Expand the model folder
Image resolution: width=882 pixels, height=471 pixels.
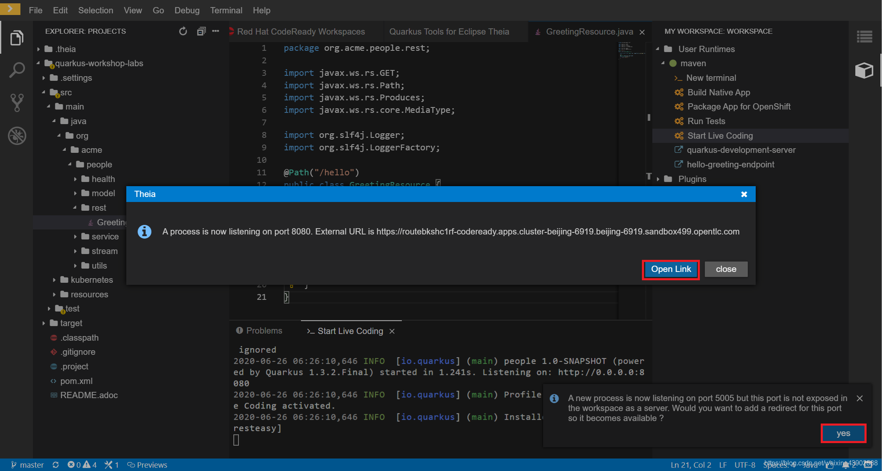click(75, 193)
